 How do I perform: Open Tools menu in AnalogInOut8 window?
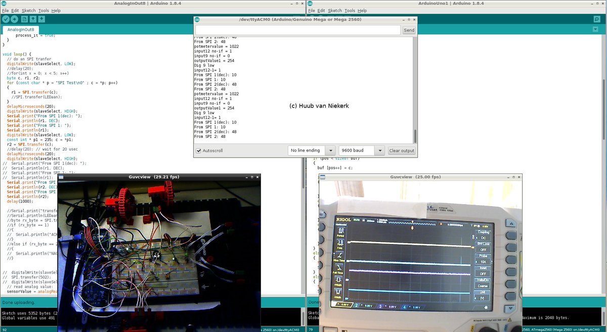pos(44,10)
